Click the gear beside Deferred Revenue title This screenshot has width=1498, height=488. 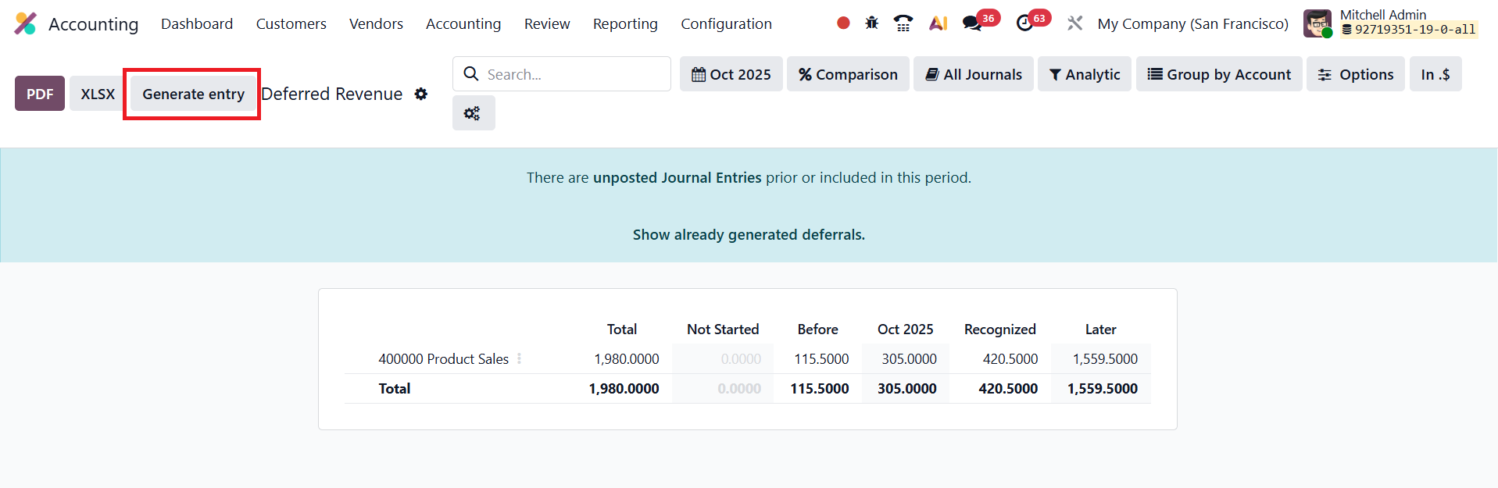[x=421, y=94]
